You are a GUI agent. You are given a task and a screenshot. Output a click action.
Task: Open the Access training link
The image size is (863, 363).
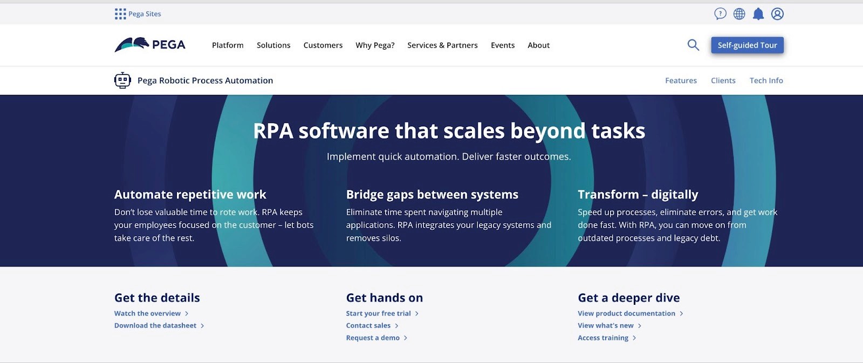[603, 338]
